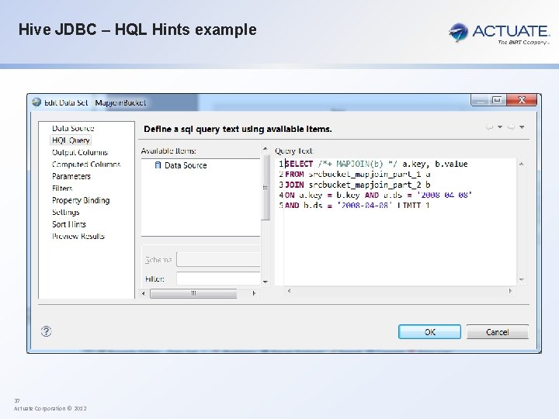The height and width of the screenshot is (419, 559).
Task: Click the Available Items horizontal scrollbar thumb
Action: [x=193, y=293]
